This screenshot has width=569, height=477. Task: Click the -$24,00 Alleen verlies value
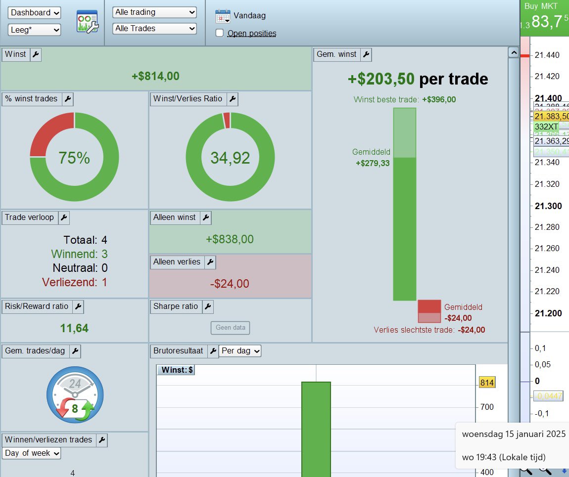[230, 284]
